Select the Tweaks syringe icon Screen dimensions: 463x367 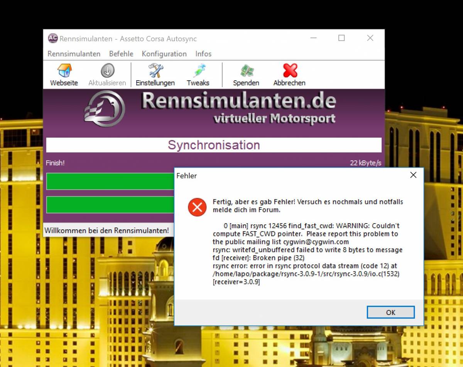pyautogui.click(x=198, y=71)
